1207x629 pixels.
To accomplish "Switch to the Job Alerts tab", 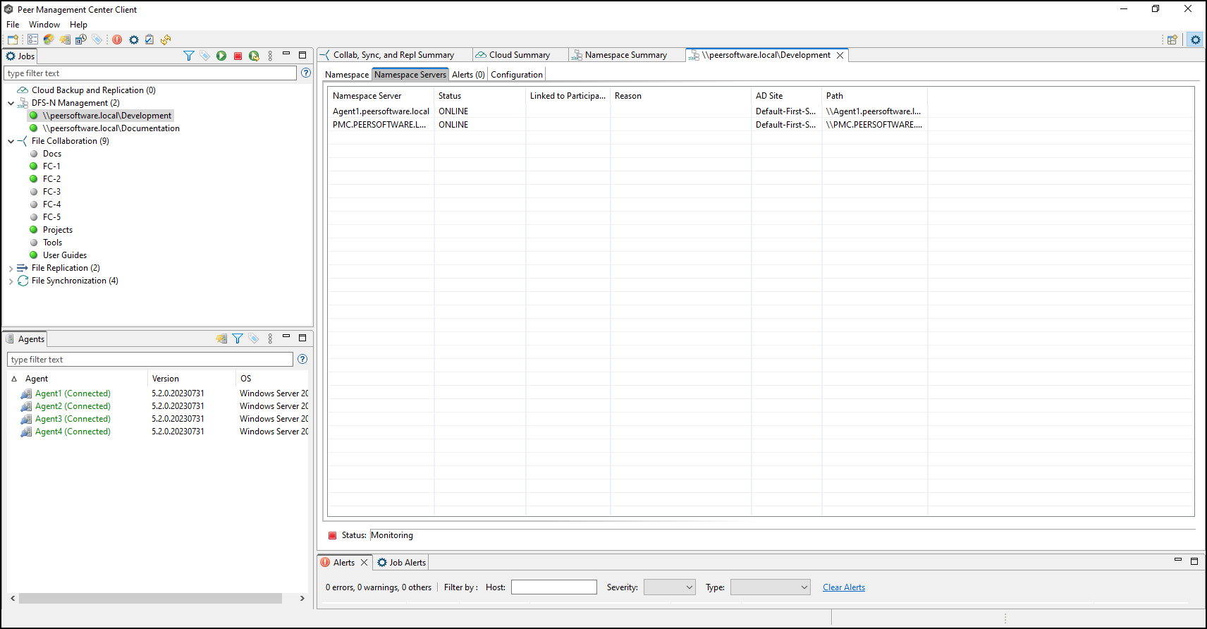I will click(x=402, y=563).
